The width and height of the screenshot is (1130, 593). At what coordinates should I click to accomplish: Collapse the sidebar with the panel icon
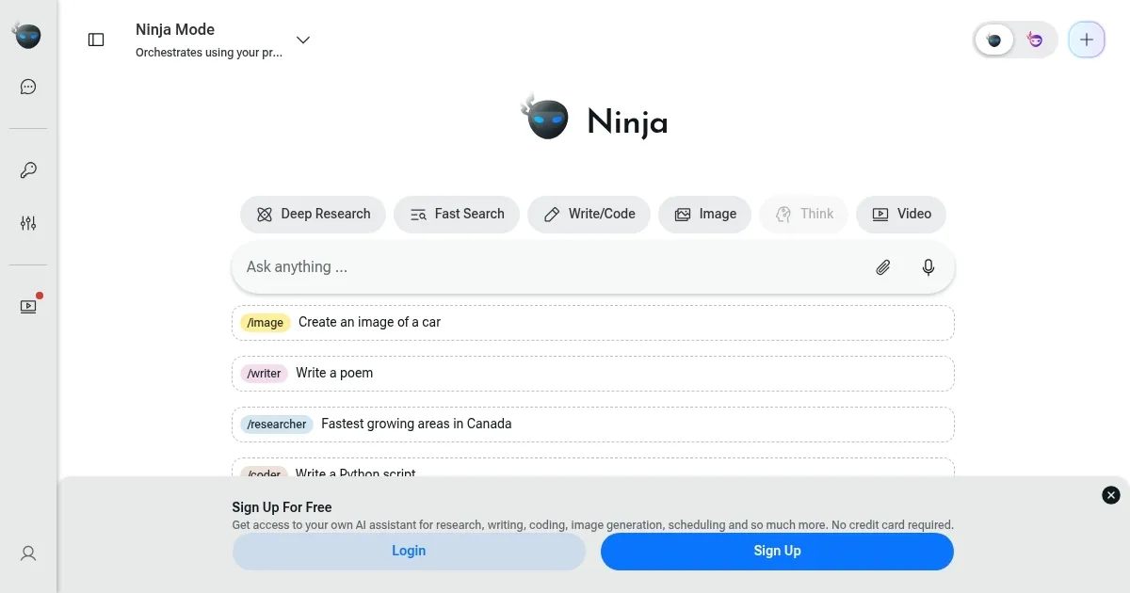click(x=95, y=40)
